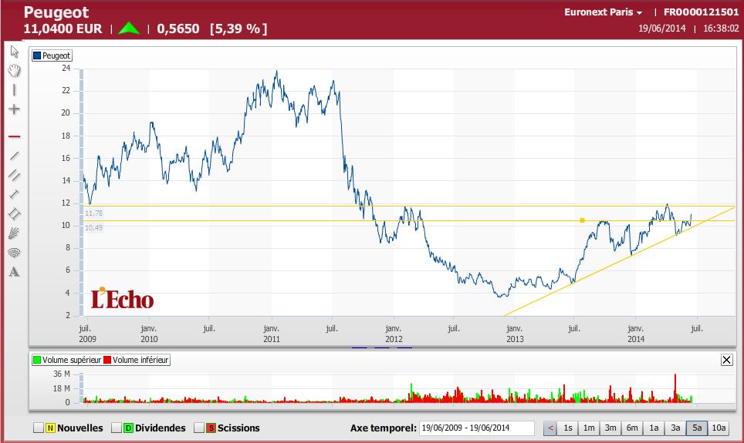Select the red horizontal line tool
The height and width of the screenshot is (443, 744).
pos(14,137)
